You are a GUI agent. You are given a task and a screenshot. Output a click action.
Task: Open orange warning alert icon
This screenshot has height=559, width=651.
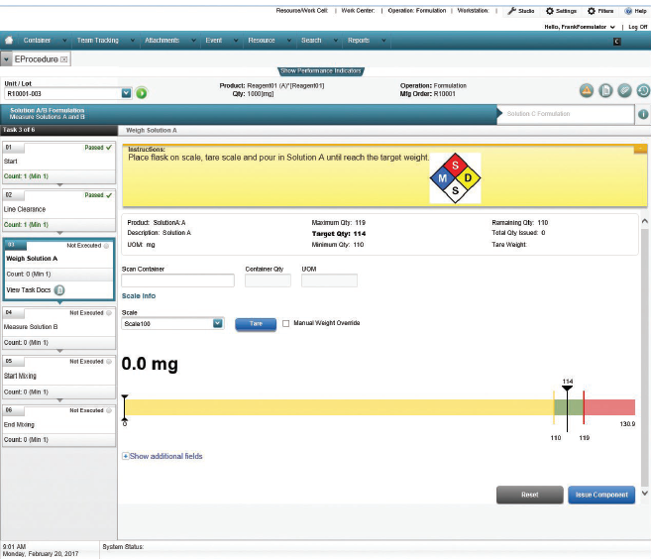[x=587, y=90]
